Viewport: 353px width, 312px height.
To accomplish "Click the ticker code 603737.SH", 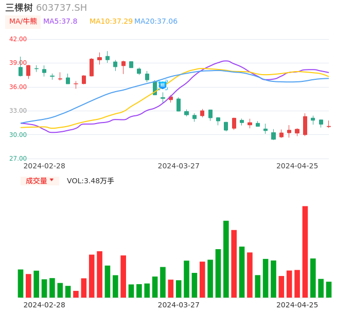I will coord(61,8).
